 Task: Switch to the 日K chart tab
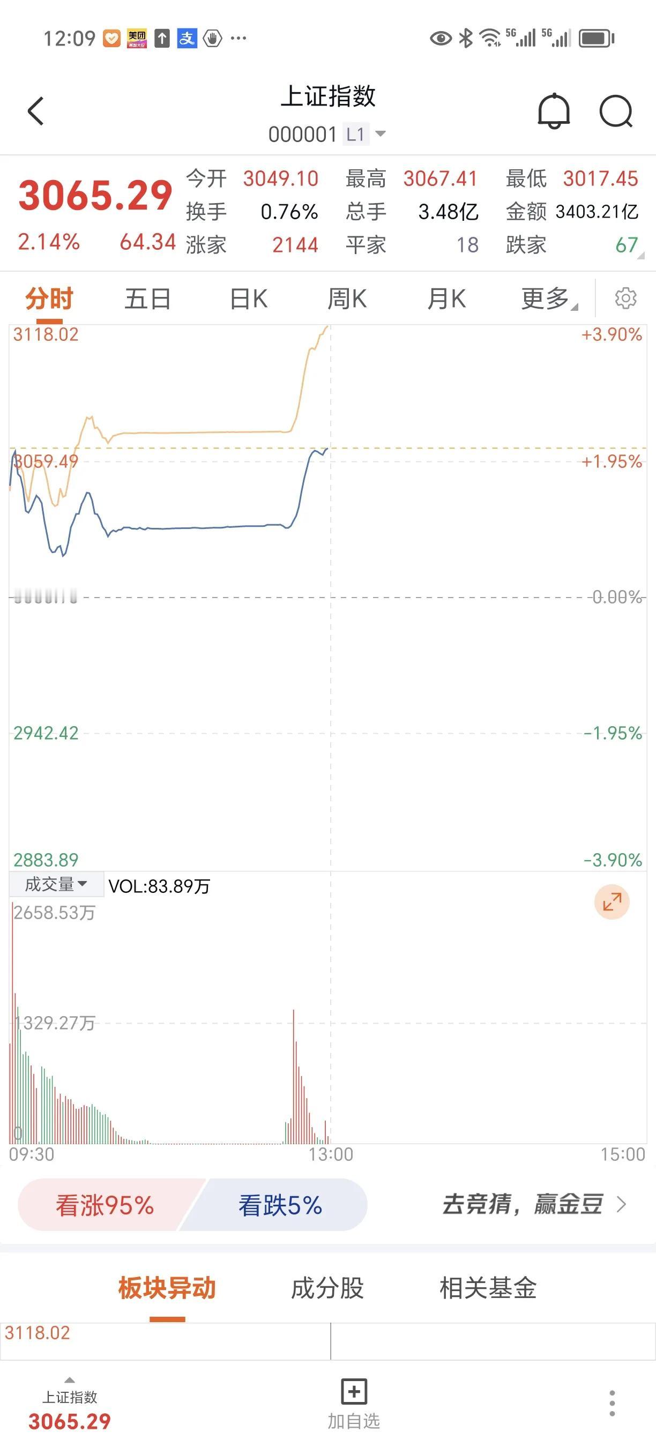(x=248, y=299)
